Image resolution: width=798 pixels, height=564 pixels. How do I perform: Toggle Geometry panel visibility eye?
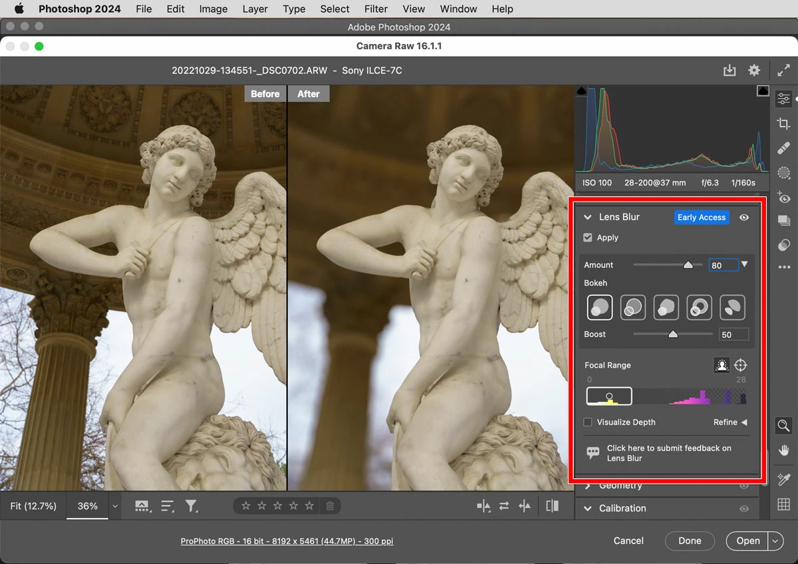[744, 486]
